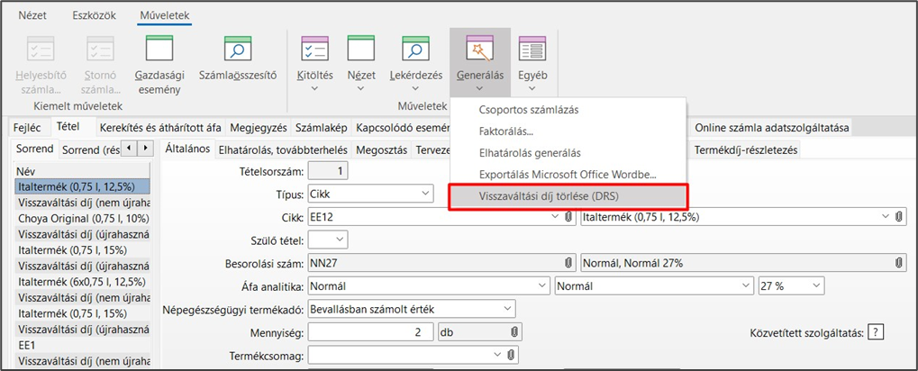Open Számlaösszesítő from the ribbon

238,50
